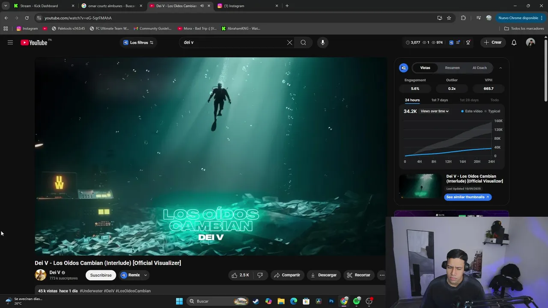Bookmark this page with the star icon
Viewport: 548px width, 308px height.
[449, 18]
